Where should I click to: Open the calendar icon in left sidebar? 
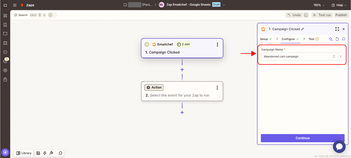[x=5, y=43]
